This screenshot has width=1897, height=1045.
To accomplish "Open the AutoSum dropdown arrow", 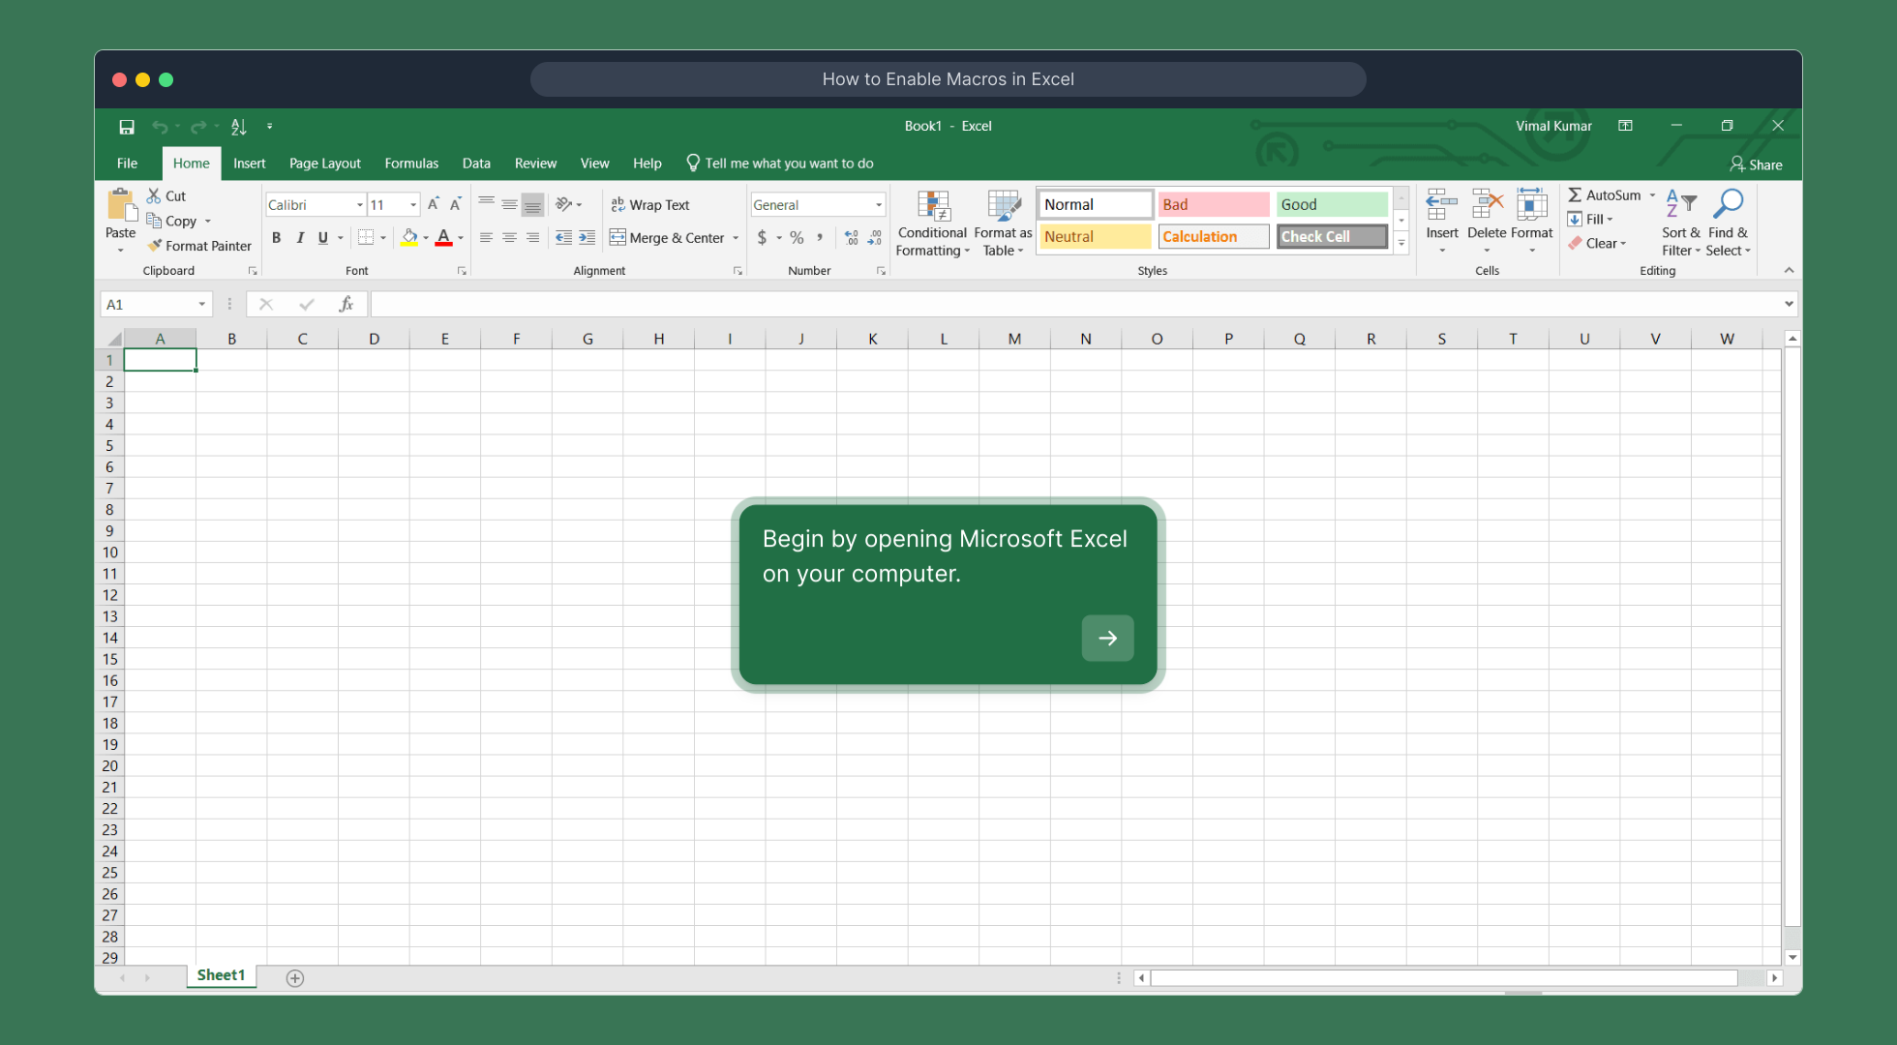I will (x=1652, y=195).
